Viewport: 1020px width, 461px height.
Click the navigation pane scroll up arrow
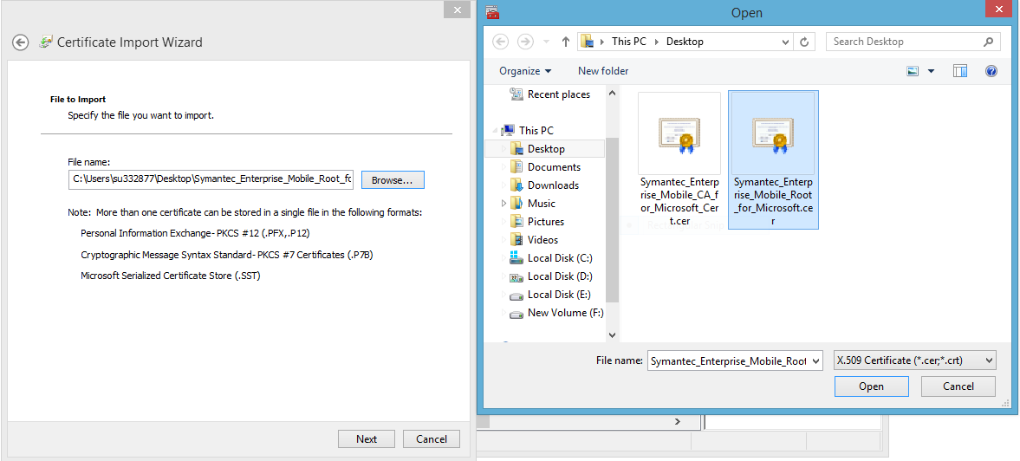click(612, 94)
